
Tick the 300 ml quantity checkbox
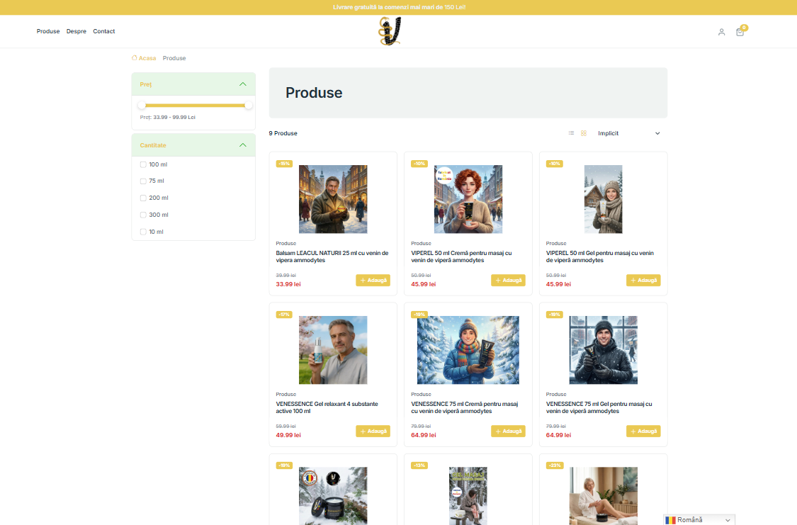(x=143, y=215)
